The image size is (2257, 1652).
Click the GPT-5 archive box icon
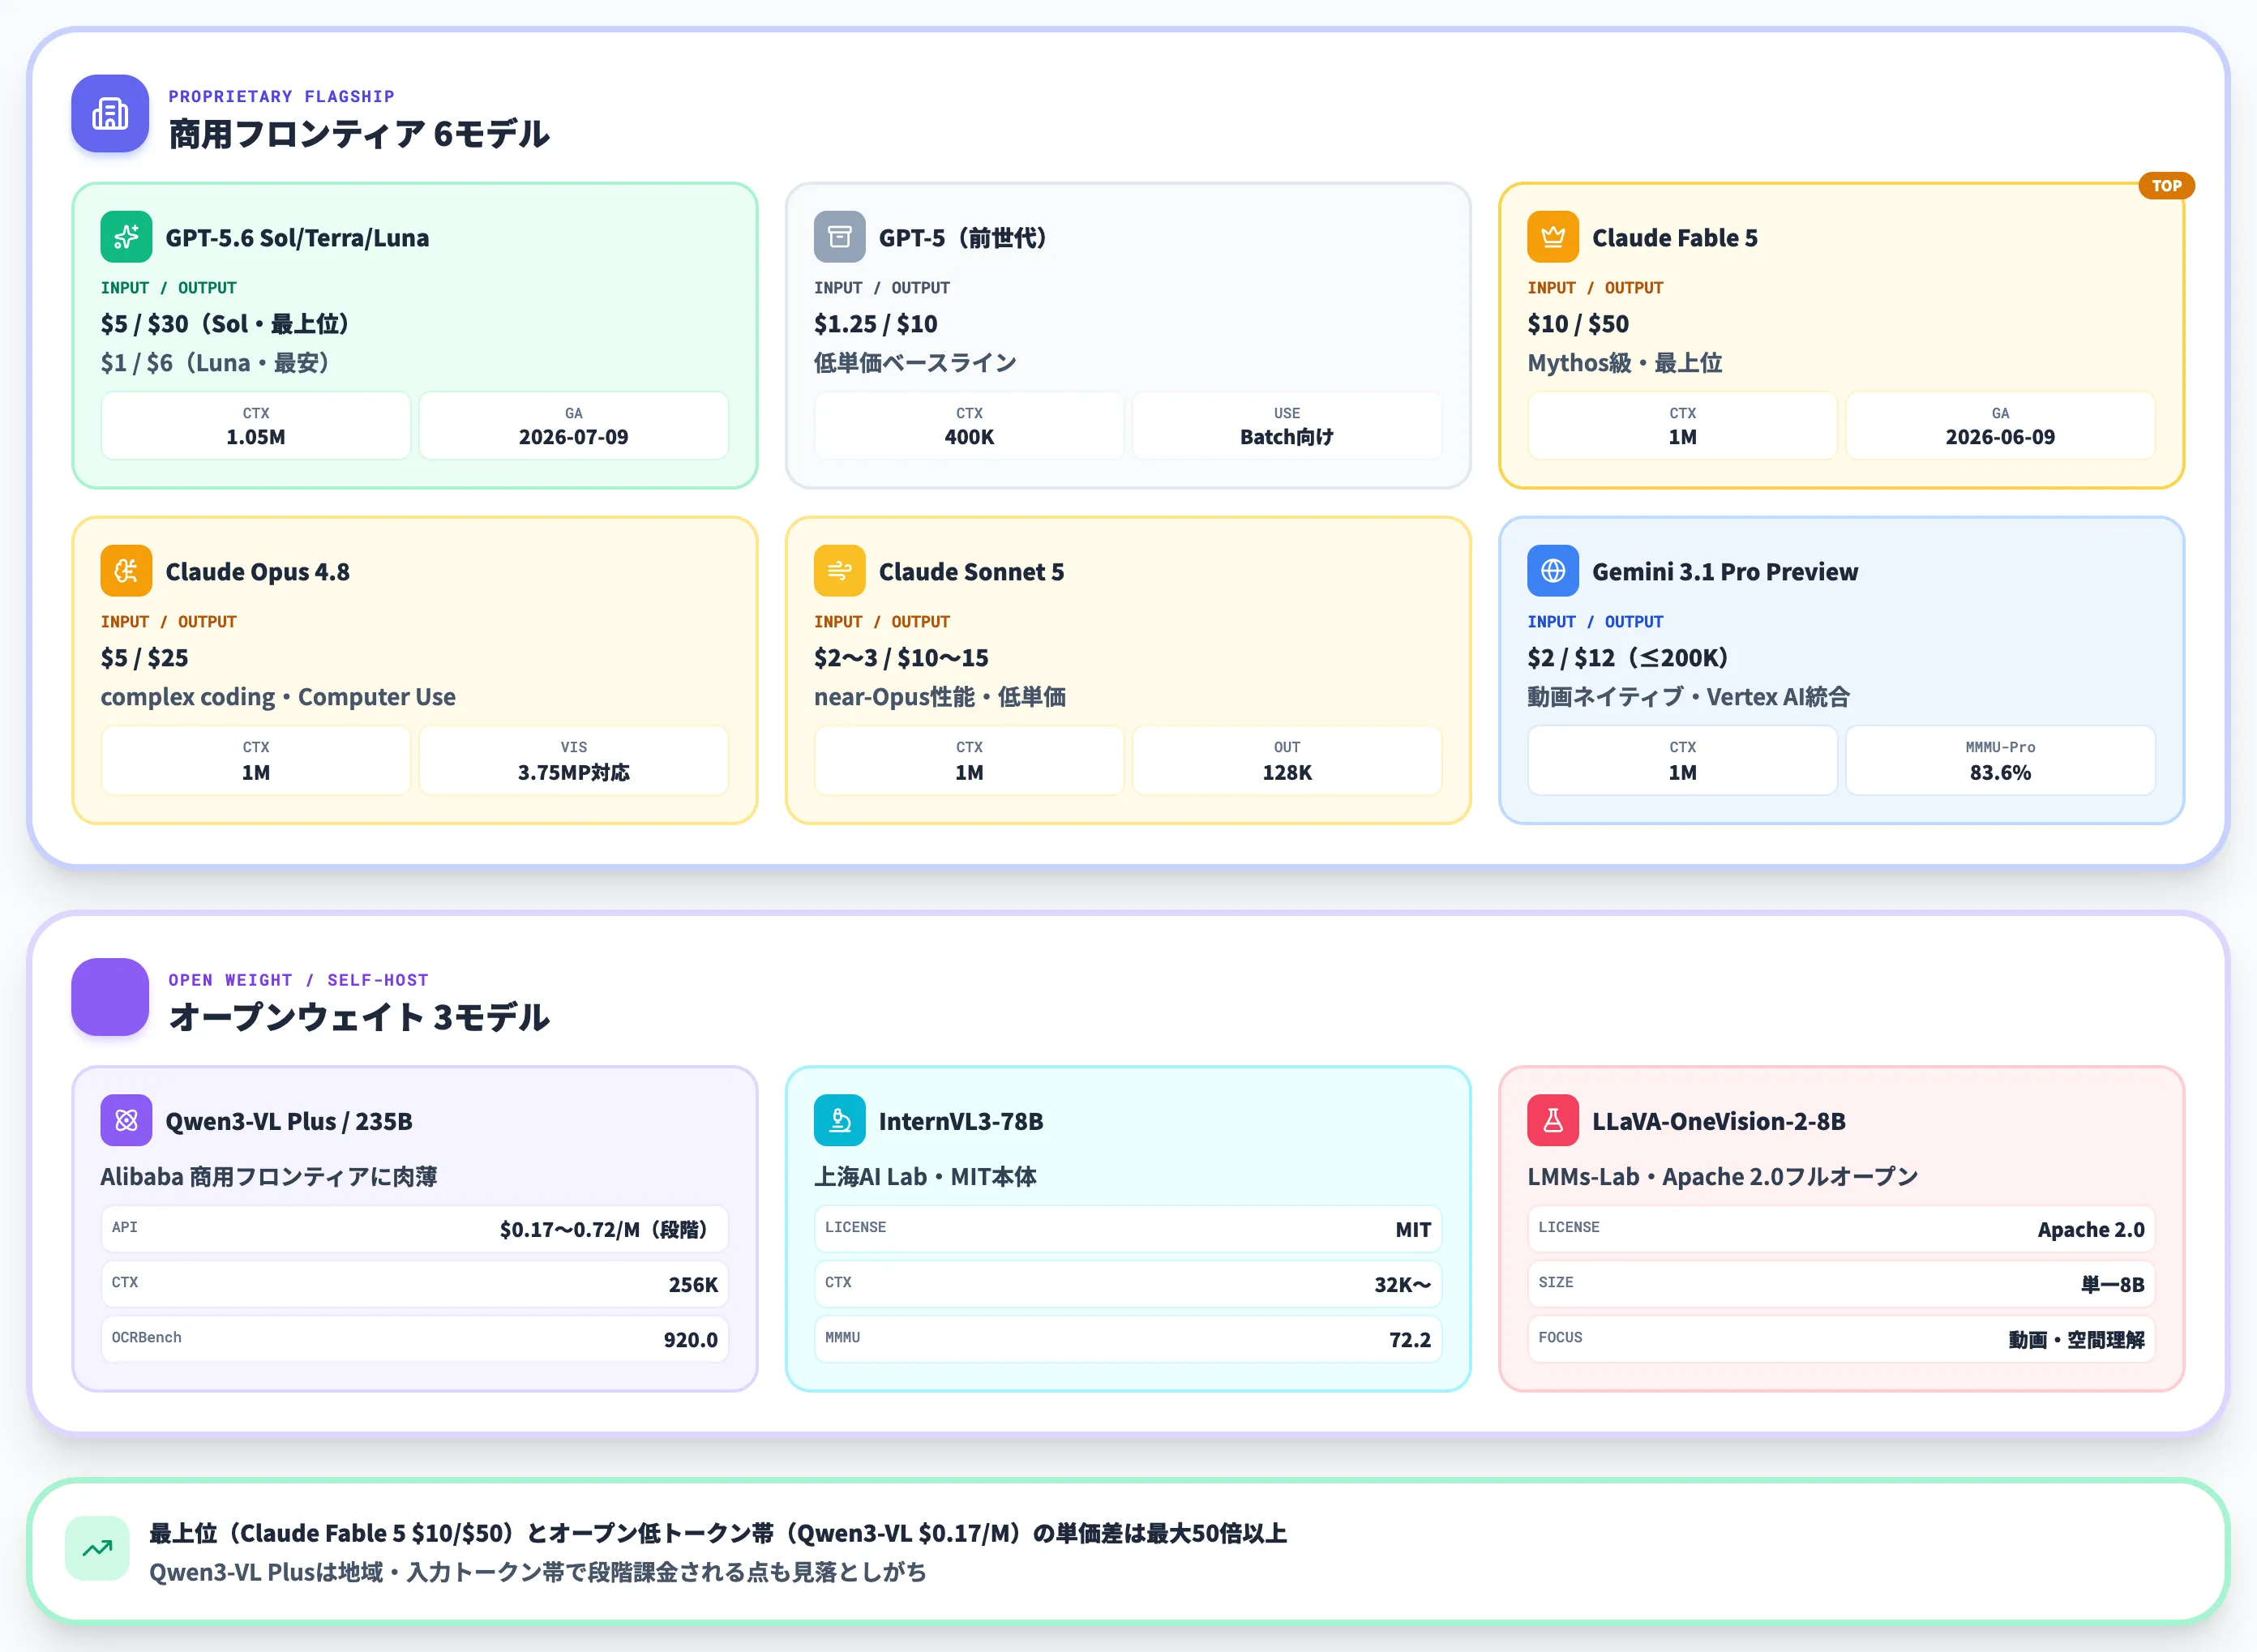pos(839,237)
